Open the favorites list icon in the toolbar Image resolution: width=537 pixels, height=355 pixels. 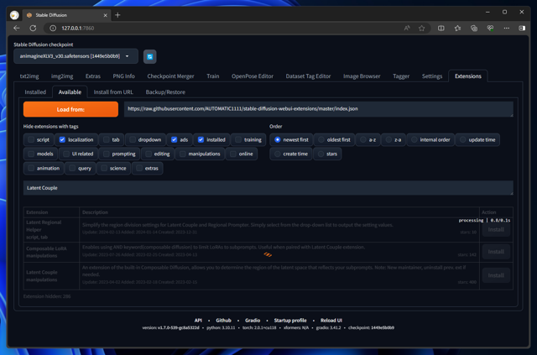pyautogui.click(x=457, y=28)
